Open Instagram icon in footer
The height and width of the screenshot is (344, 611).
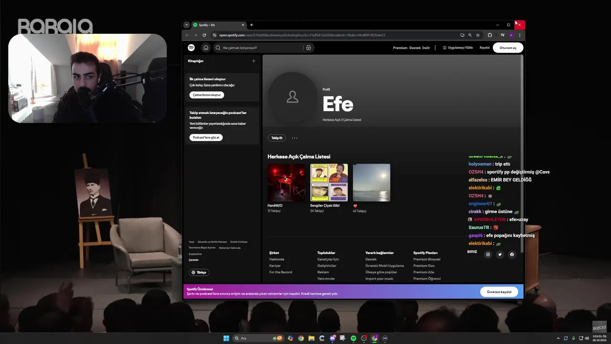[x=488, y=255]
